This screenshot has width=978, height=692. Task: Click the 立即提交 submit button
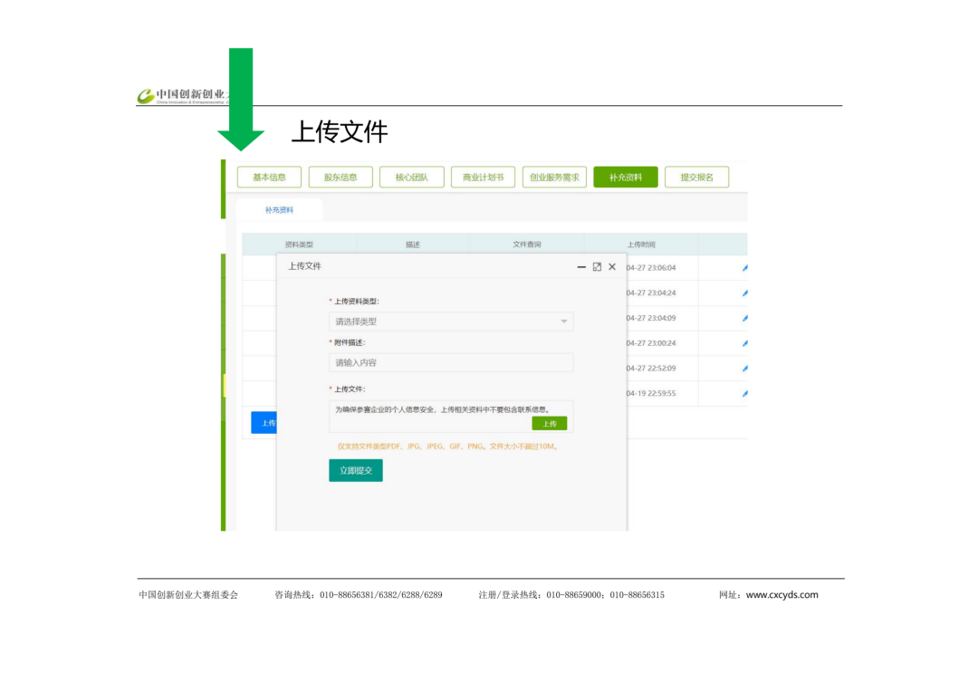pos(355,470)
